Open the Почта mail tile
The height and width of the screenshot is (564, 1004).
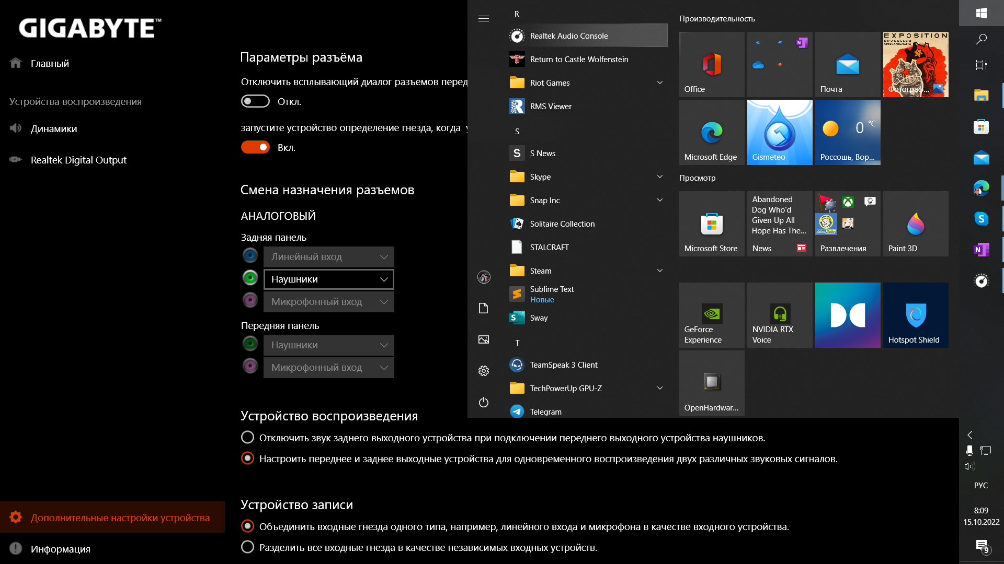(x=848, y=64)
